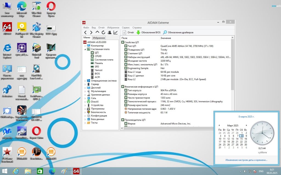Click the Значение column header
This screenshot has width=281, height=175.
(195, 38)
